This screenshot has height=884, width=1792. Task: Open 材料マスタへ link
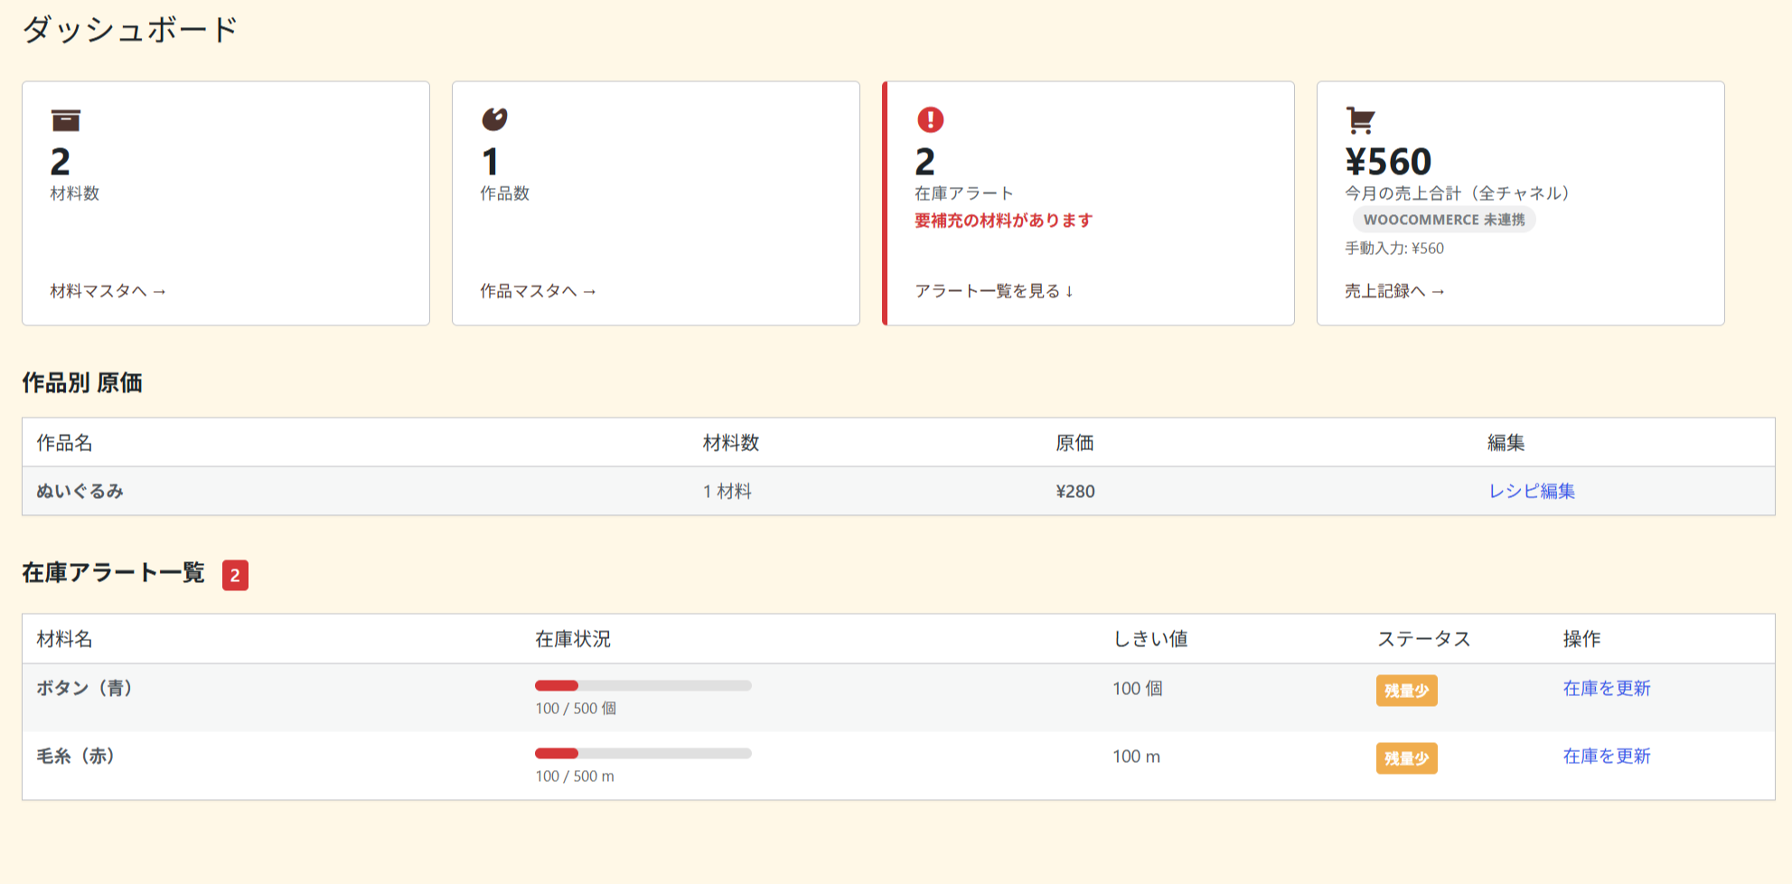108,291
